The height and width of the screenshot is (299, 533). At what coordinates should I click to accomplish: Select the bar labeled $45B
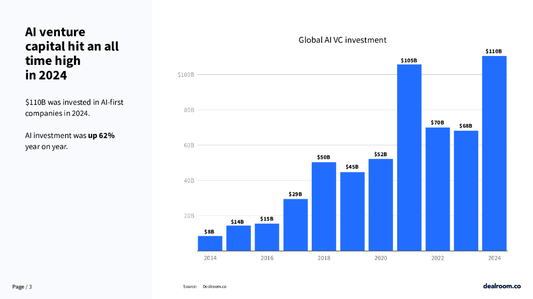tap(352, 211)
